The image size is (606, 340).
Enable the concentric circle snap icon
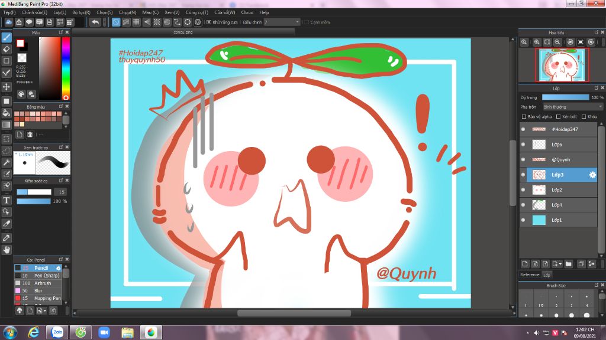click(x=167, y=22)
